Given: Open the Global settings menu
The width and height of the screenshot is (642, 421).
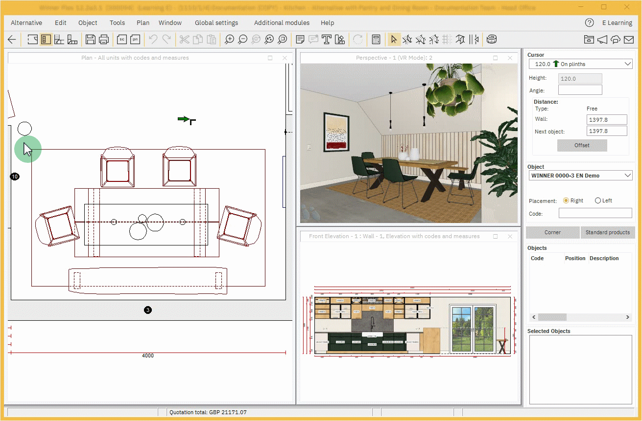Looking at the screenshot, I should (216, 22).
